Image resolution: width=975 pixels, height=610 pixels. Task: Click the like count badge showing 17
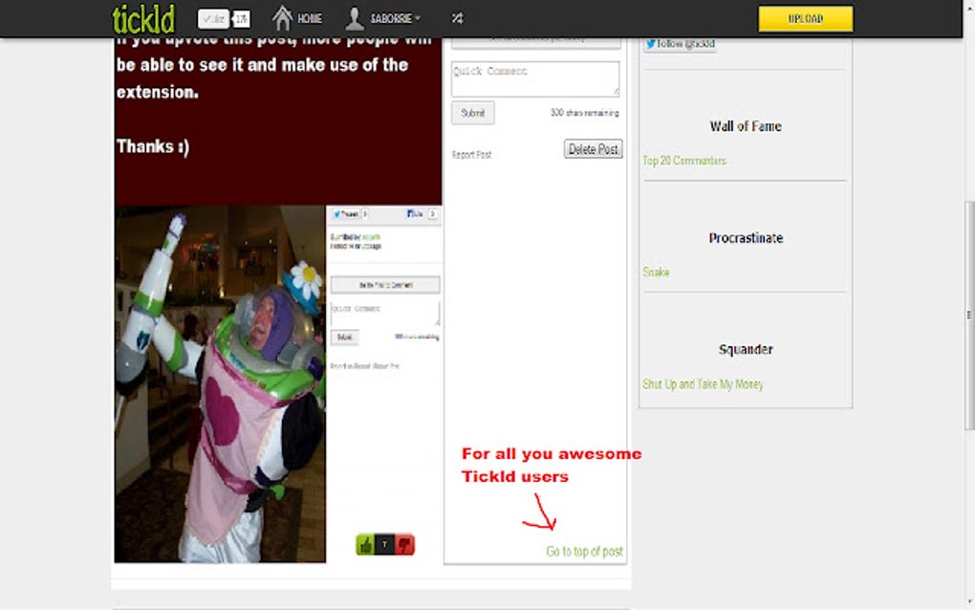click(242, 16)
